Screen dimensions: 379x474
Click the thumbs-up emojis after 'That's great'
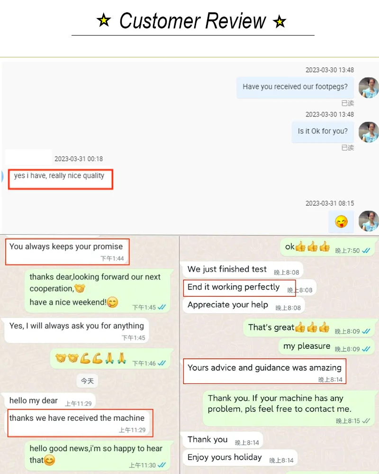[x=312, y=327]
